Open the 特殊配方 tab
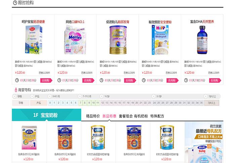The height and width of the screenshot is (163, 235). (x=157, y=116)
